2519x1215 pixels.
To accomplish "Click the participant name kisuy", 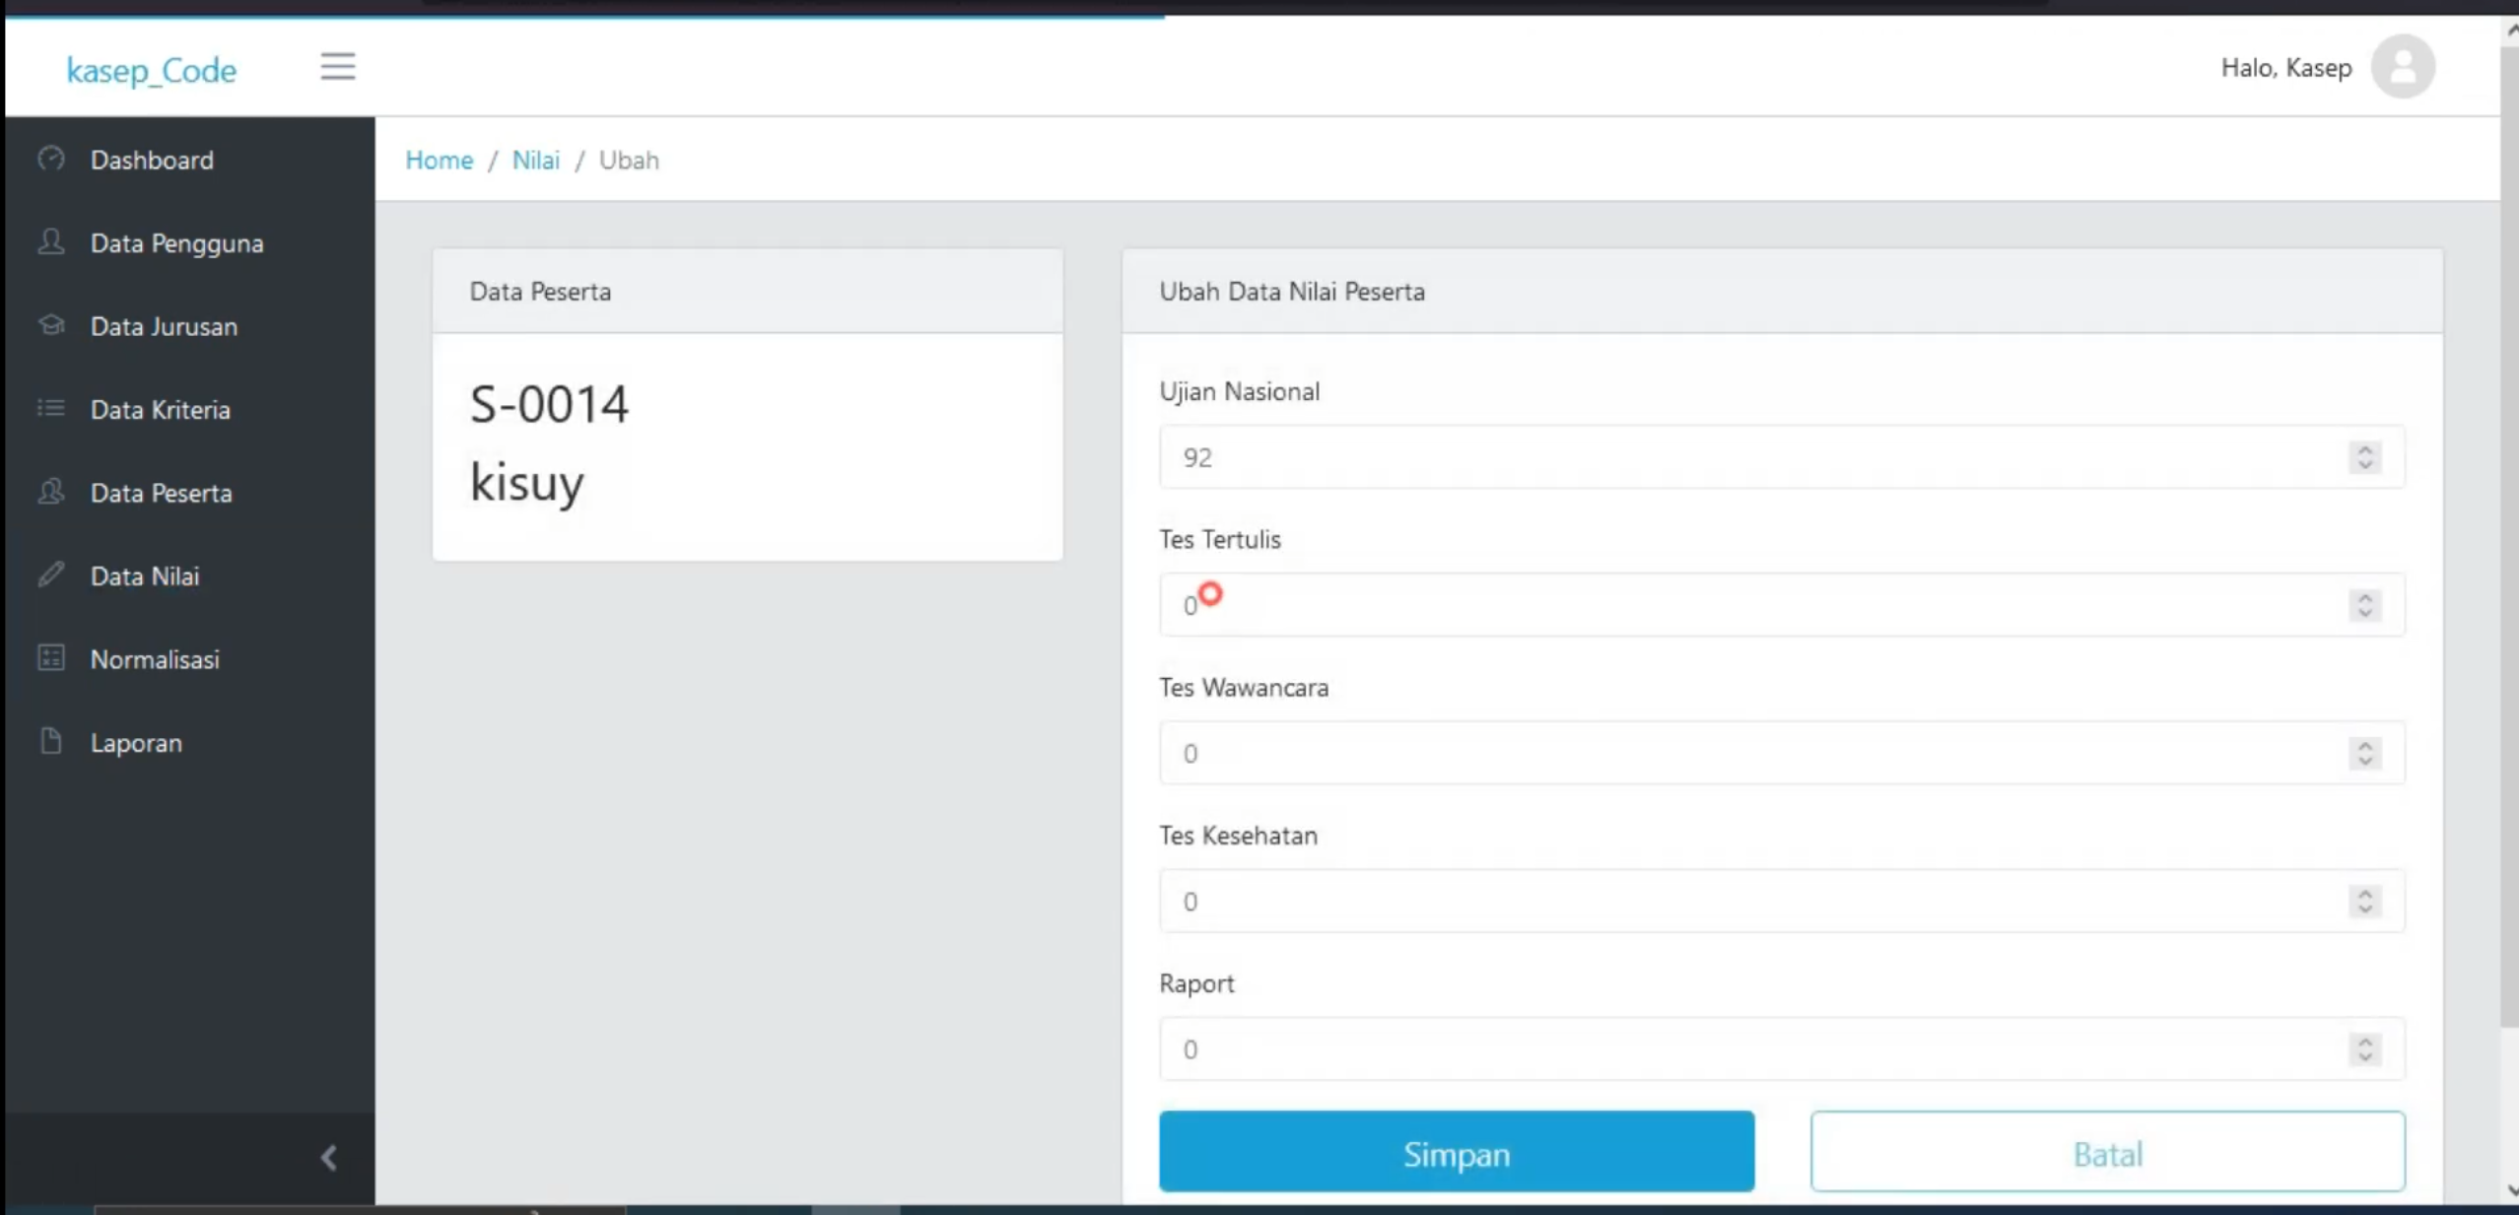I will 527,483.
